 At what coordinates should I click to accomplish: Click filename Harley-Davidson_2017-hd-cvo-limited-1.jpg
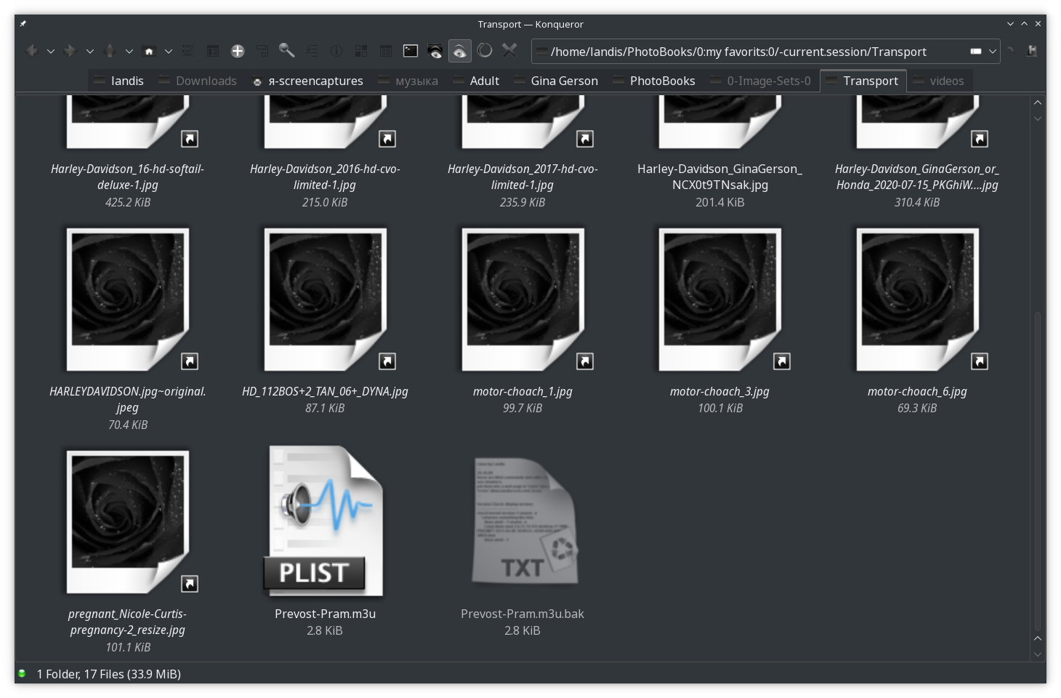523,177
